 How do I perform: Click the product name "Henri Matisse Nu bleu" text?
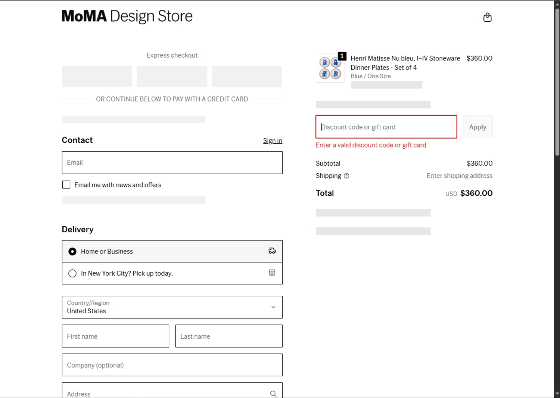[405, 63]
